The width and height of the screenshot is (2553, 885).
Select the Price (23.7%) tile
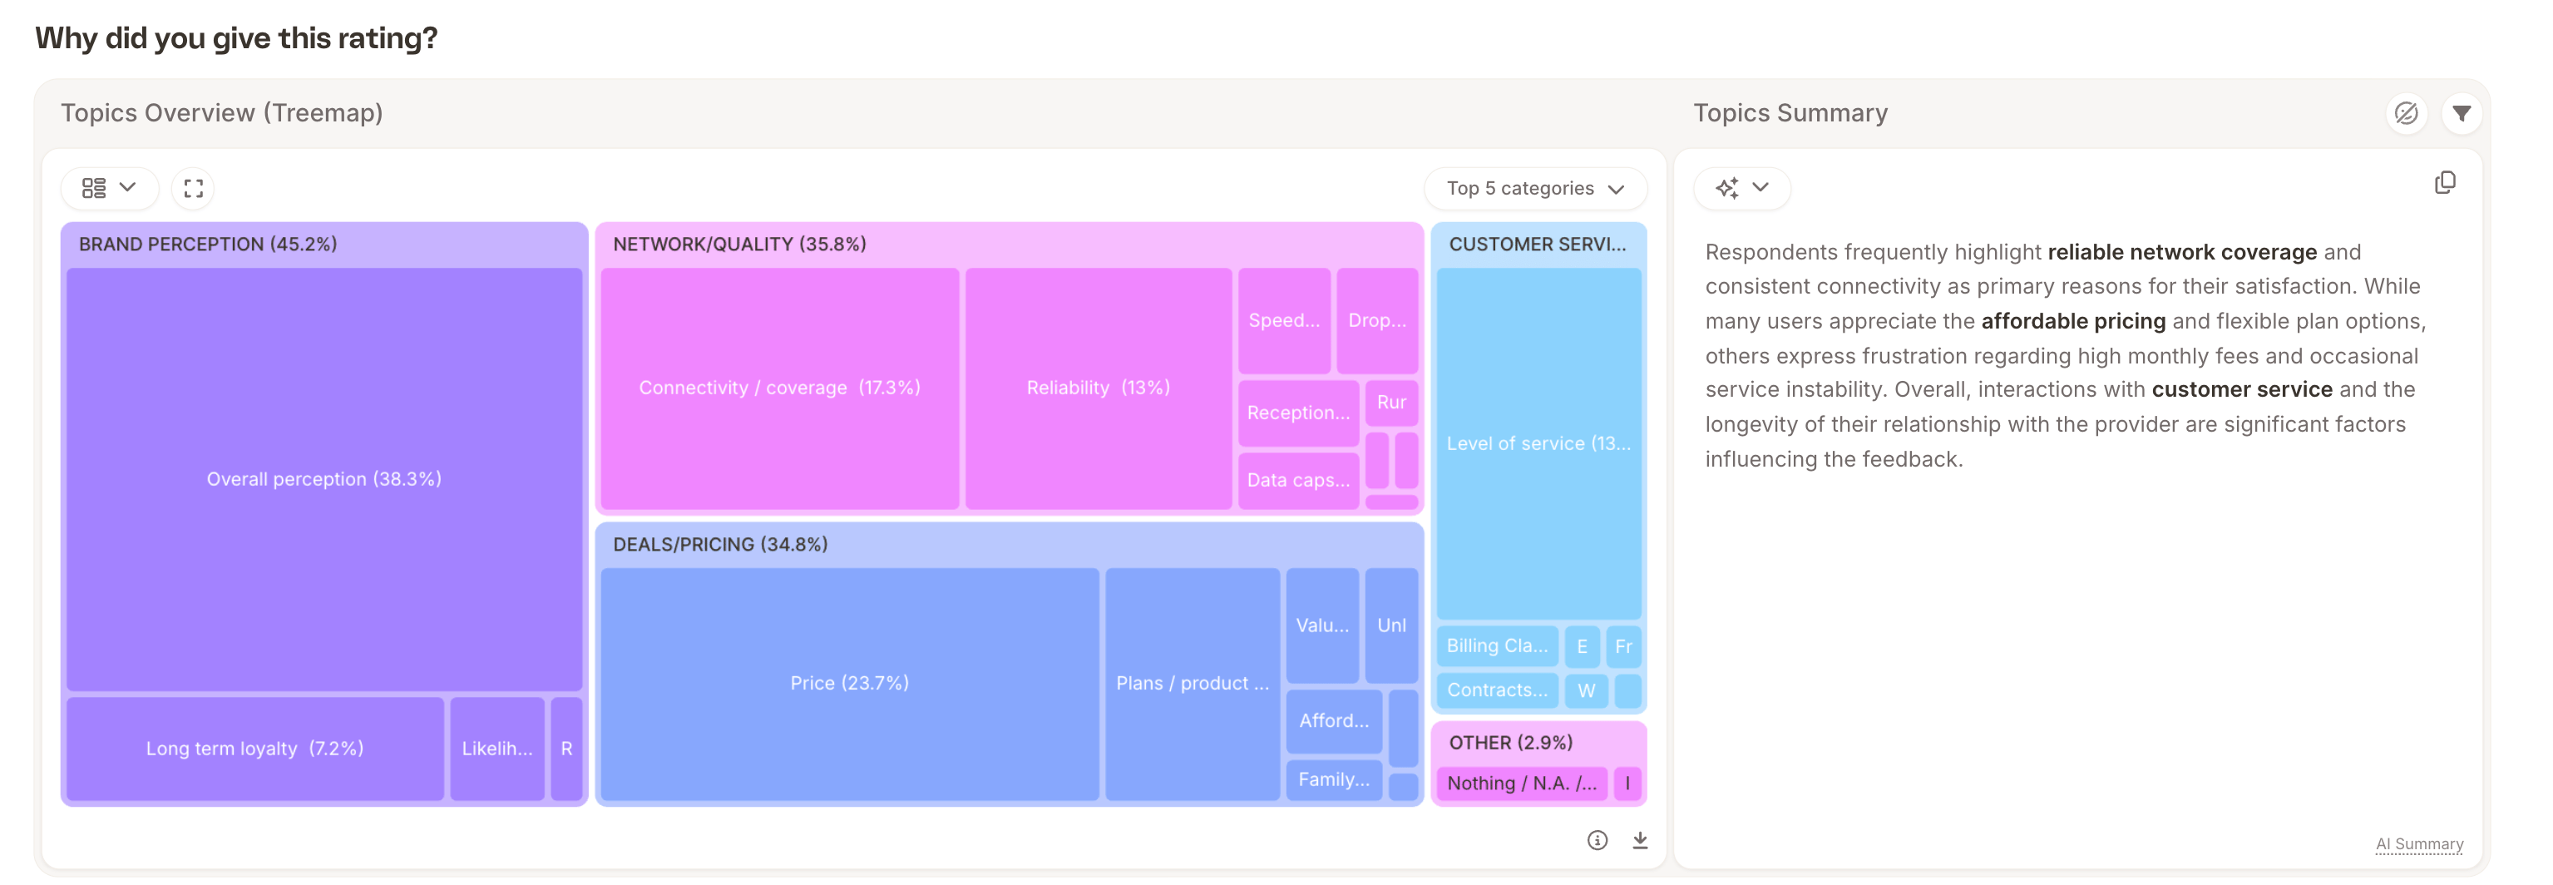coord(849,683)
